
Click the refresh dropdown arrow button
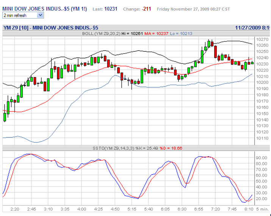[40, 15]
